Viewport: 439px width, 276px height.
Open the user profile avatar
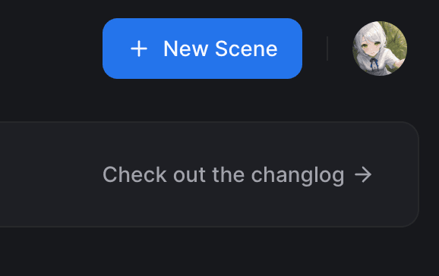tap(380, 49)
